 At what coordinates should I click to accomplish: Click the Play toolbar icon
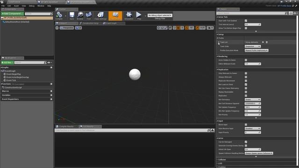139,15
